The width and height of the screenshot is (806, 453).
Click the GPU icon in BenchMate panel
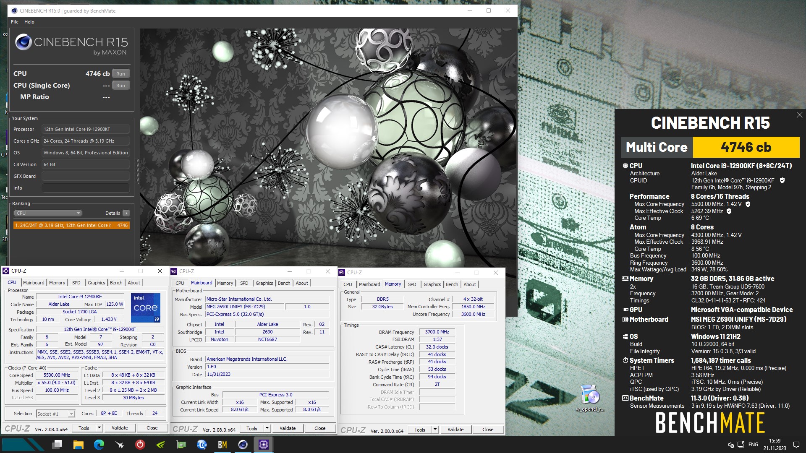click(625, 310)
